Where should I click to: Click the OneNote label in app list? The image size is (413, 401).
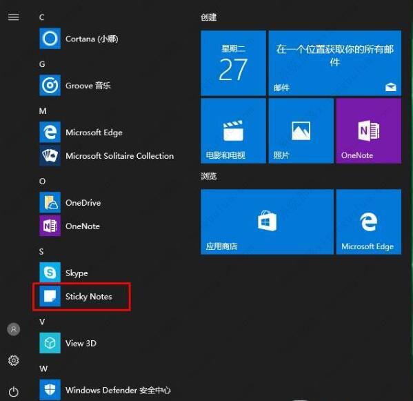coord(83,226)
